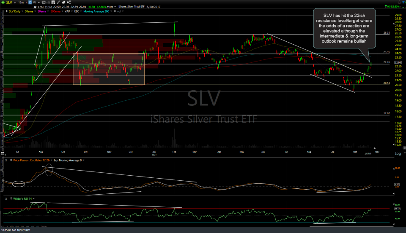This screenshot has width=406, height=233.
Task: Click the 26.35 horizontal level label
Action: (387, 33)
